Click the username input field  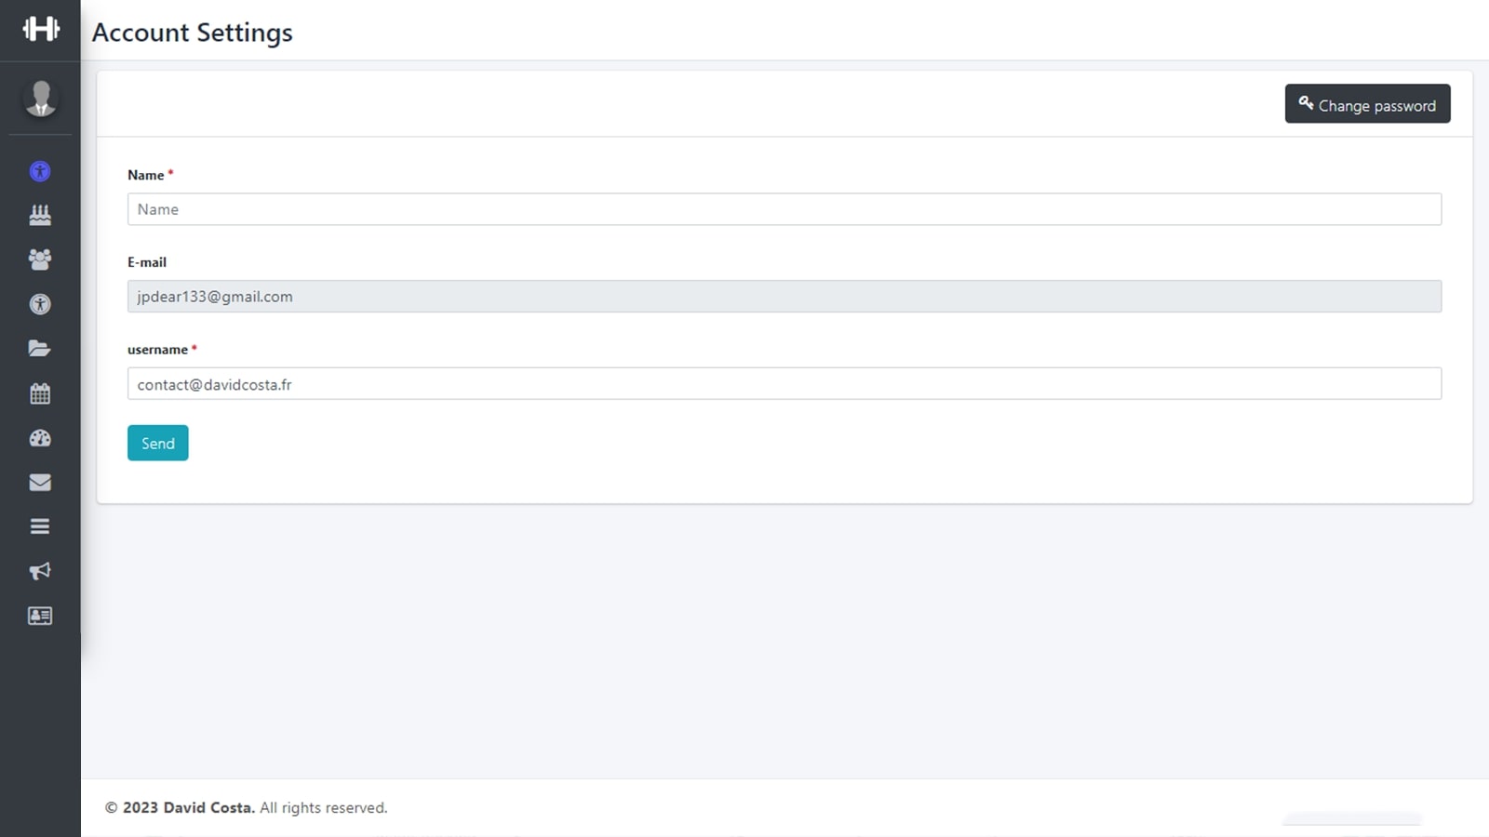[x=784, y=384]
